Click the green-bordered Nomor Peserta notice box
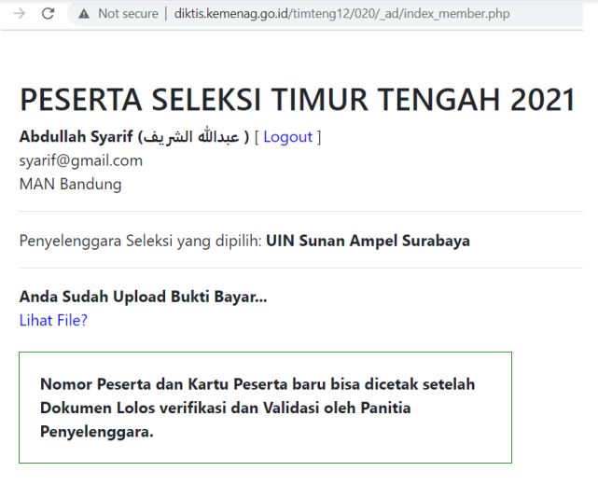The image size is (598, 485). pos(266,408)
